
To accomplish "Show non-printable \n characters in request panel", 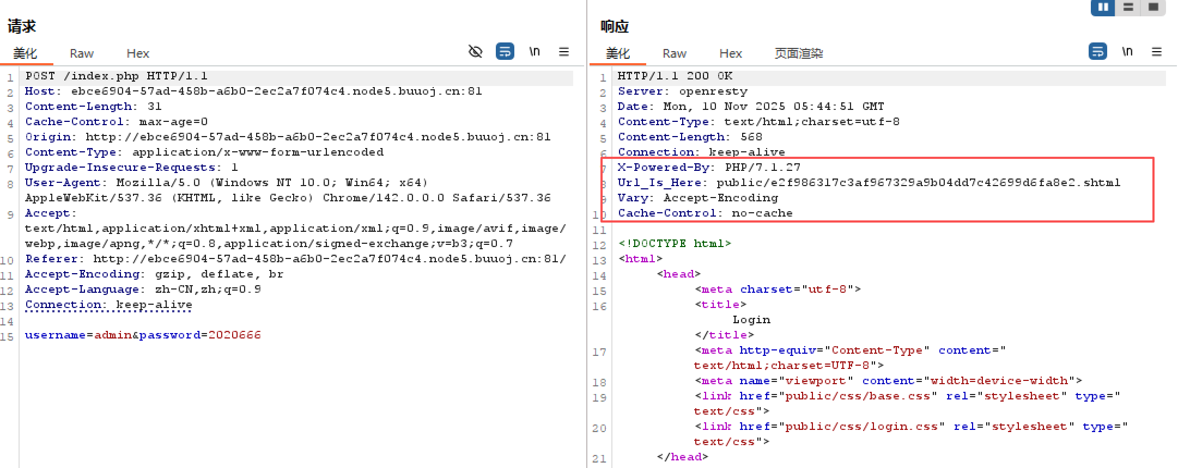I will pos(535,52).
